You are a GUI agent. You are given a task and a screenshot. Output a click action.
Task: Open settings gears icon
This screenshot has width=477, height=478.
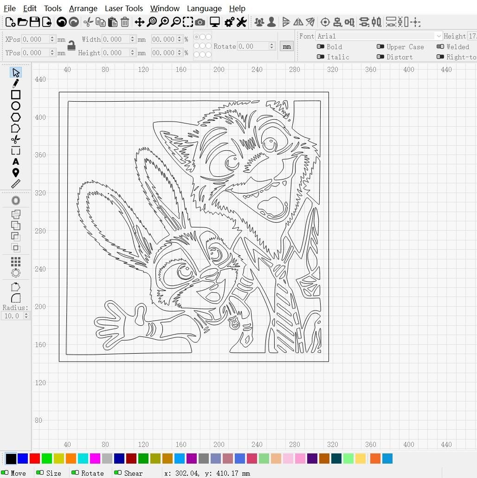[x=229, y=22]
